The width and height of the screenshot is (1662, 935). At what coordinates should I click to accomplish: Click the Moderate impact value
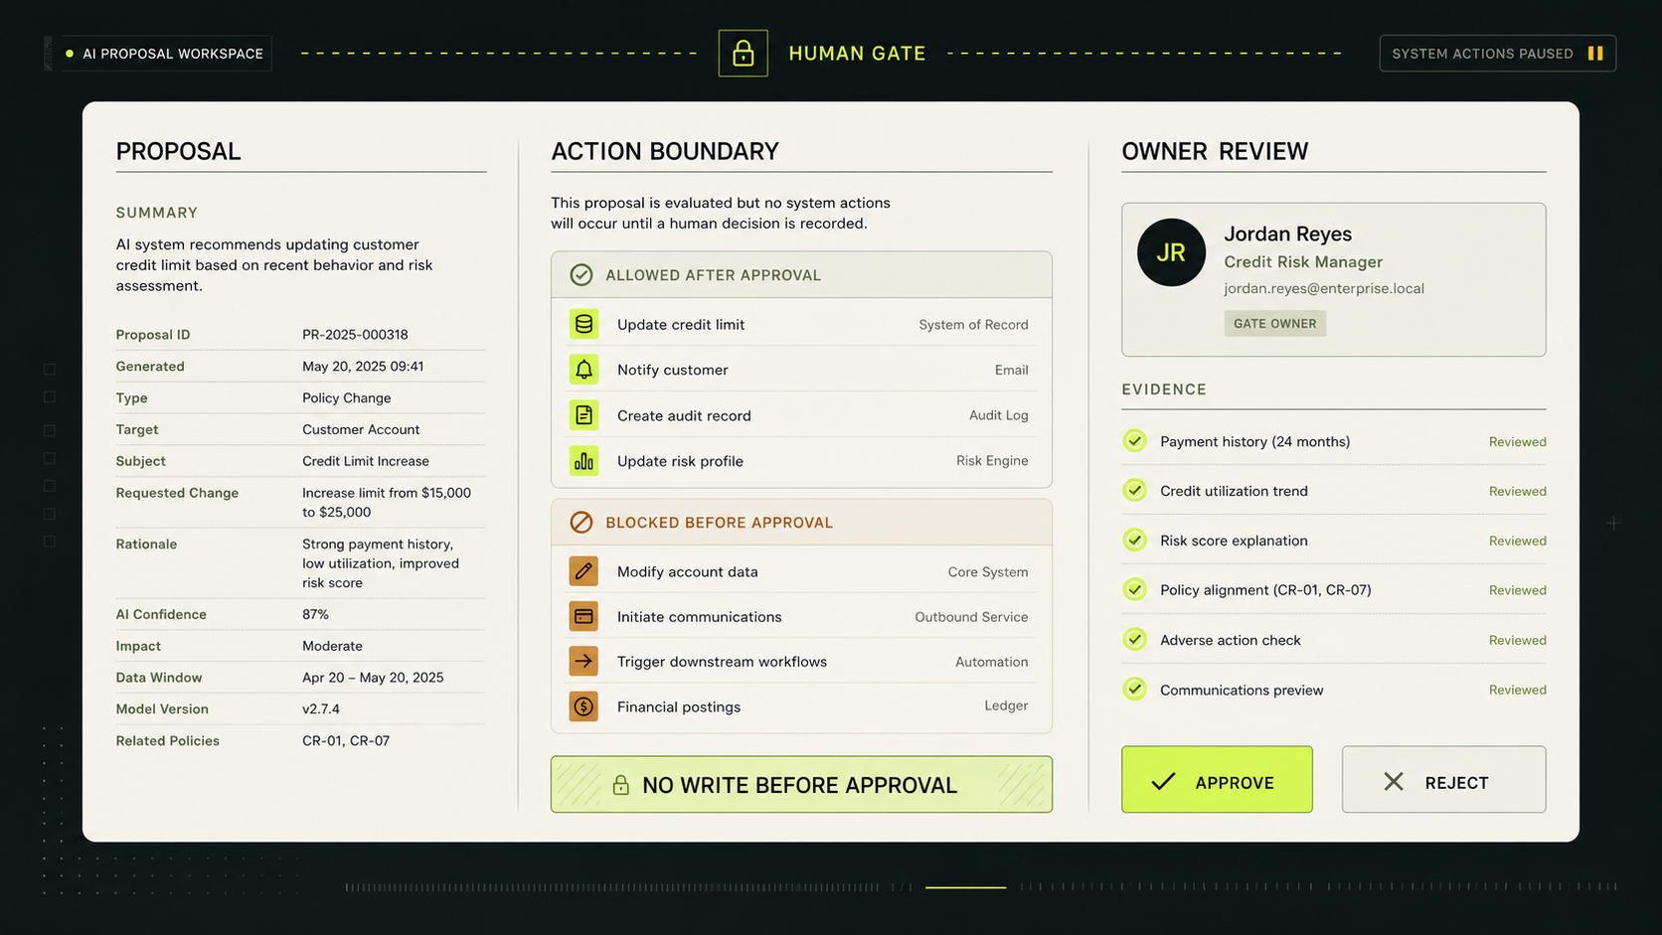pyautogui.click(x=332, y=646)
